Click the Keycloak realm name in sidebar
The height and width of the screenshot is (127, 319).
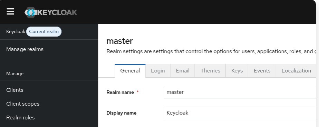coord(16,31)
